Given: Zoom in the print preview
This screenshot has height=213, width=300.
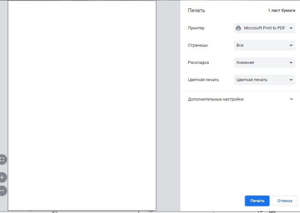Looking at the screenshot, I should tap(2, 177).
